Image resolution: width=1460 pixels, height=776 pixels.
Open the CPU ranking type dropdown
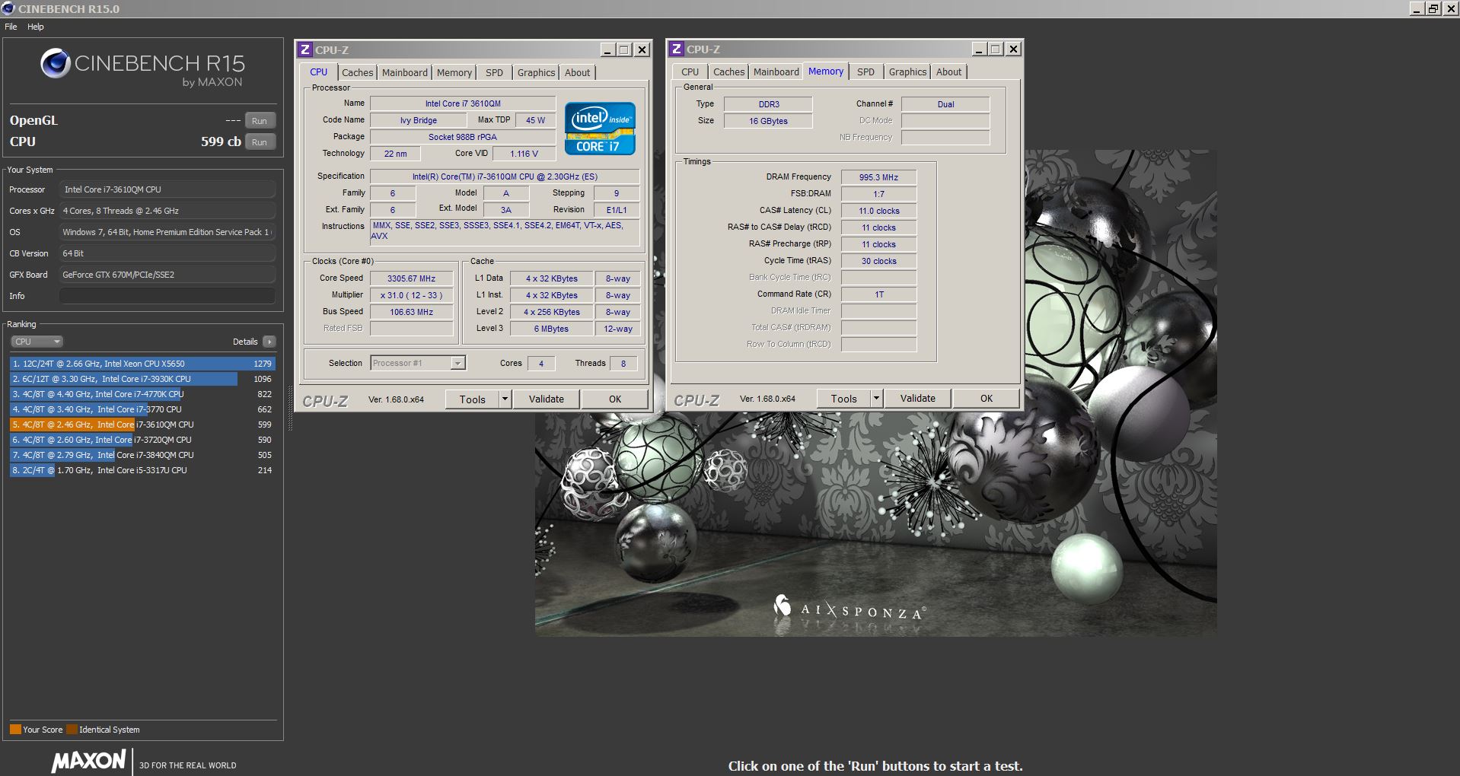(x=37, y=342)
